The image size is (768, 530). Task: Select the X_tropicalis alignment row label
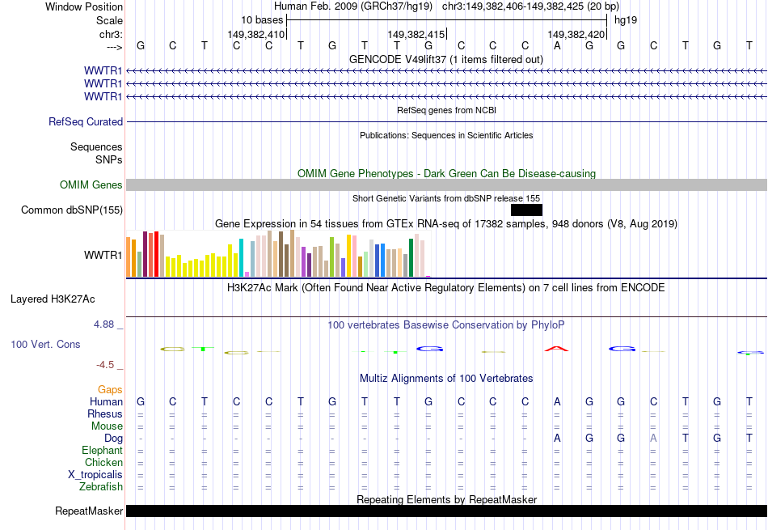pyautogui.click(x=95, y=475)
